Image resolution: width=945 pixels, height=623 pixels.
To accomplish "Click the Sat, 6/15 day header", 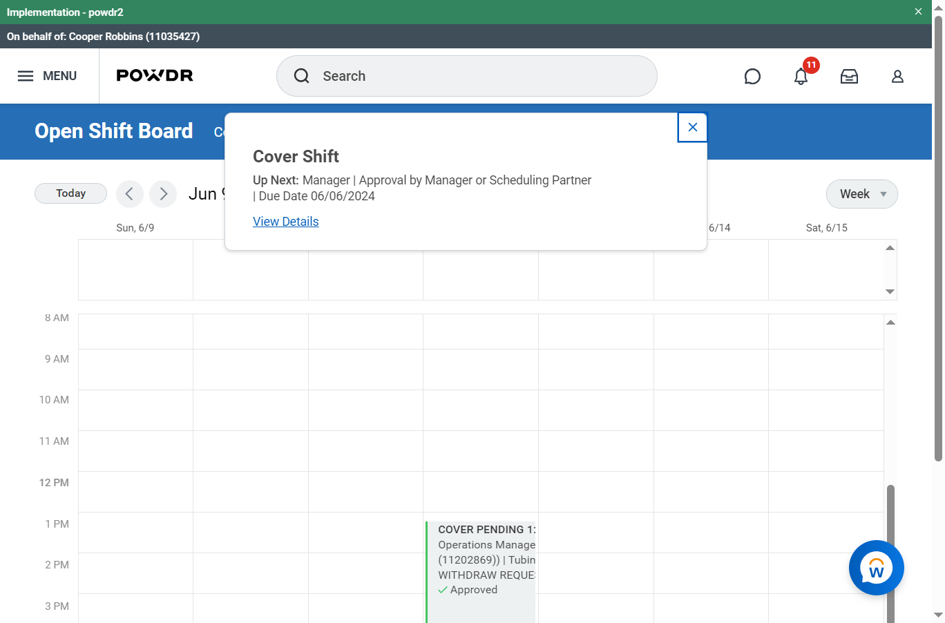I will click(x=827, y=228).
